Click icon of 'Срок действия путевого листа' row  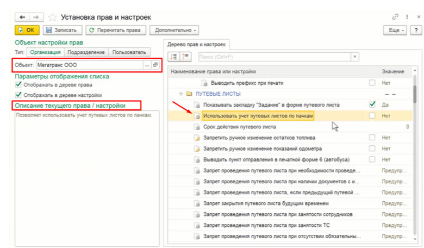[x=197, y=127]
